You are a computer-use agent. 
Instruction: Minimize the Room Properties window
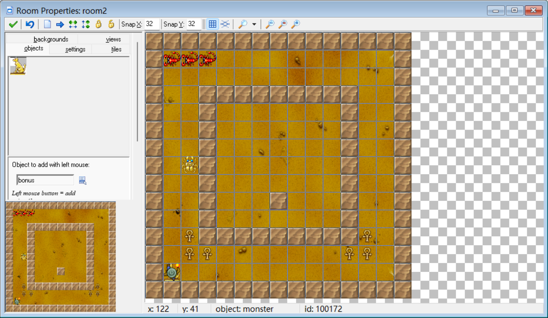(496, 10)
